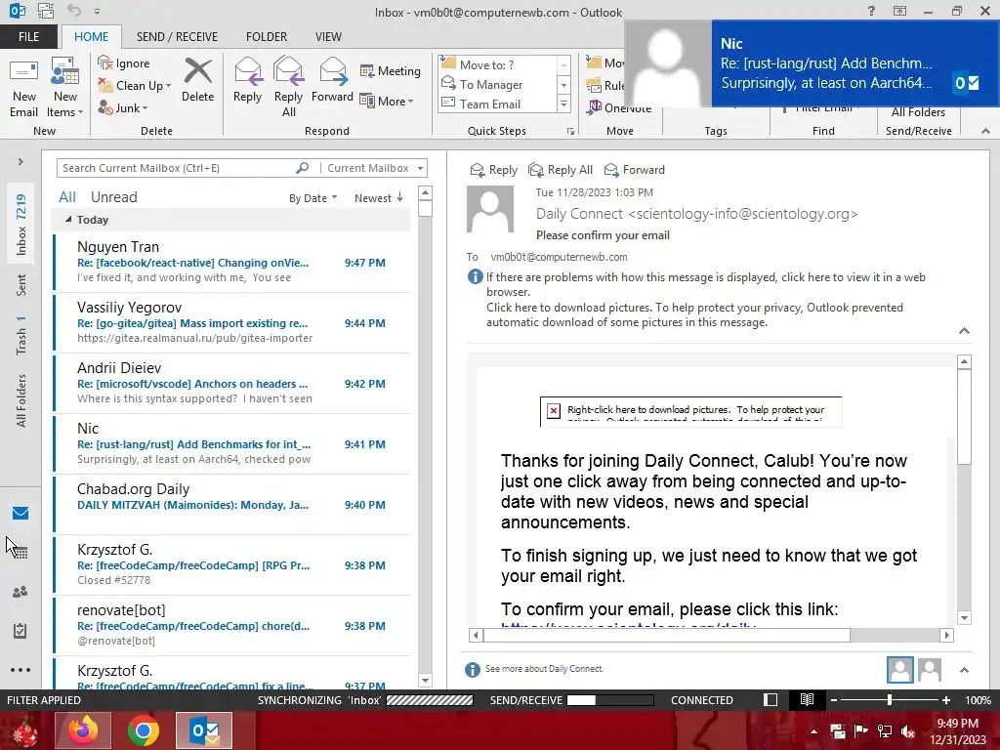
Task: Collapse the people pane
Action: point(964,670)
